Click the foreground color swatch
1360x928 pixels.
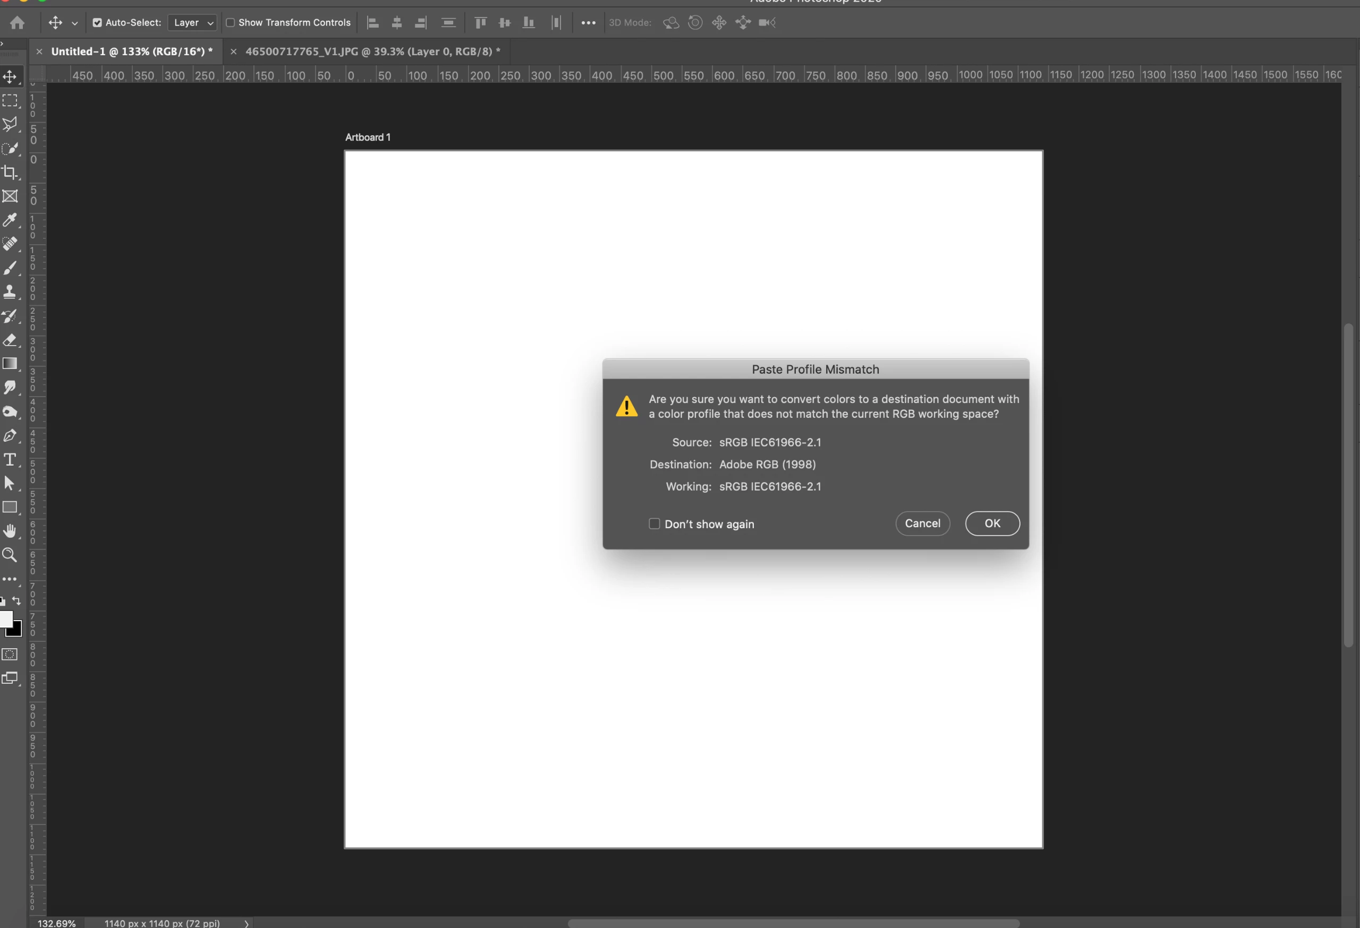coord(5,619)
